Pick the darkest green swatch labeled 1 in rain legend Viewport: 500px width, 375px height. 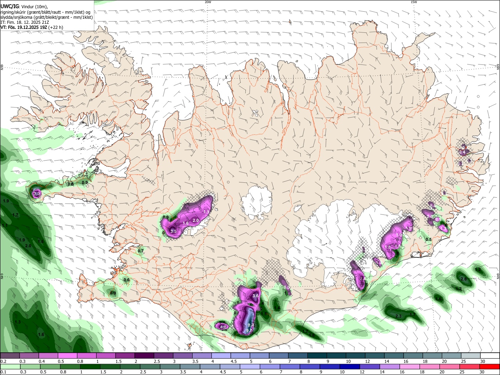point(91,367)
